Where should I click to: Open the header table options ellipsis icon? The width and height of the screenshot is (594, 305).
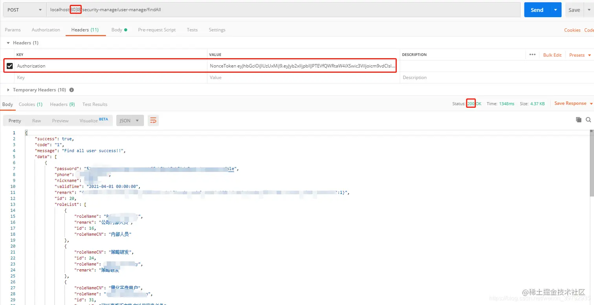coord(532,55)
